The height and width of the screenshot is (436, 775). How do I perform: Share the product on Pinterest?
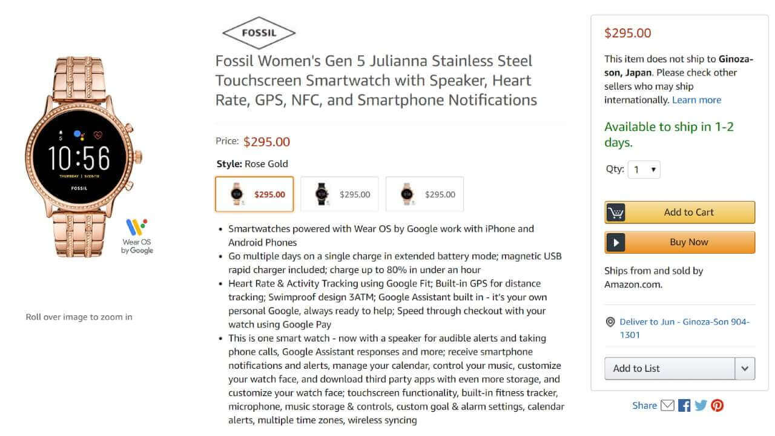click(717, 406)
